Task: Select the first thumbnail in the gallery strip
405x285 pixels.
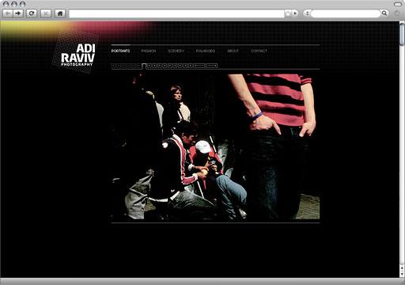Action: coord(114,66)
